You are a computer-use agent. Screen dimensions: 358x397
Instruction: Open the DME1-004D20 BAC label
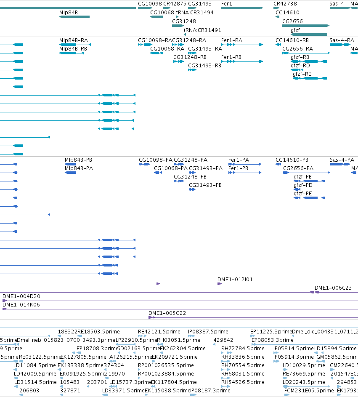[21, 296]
